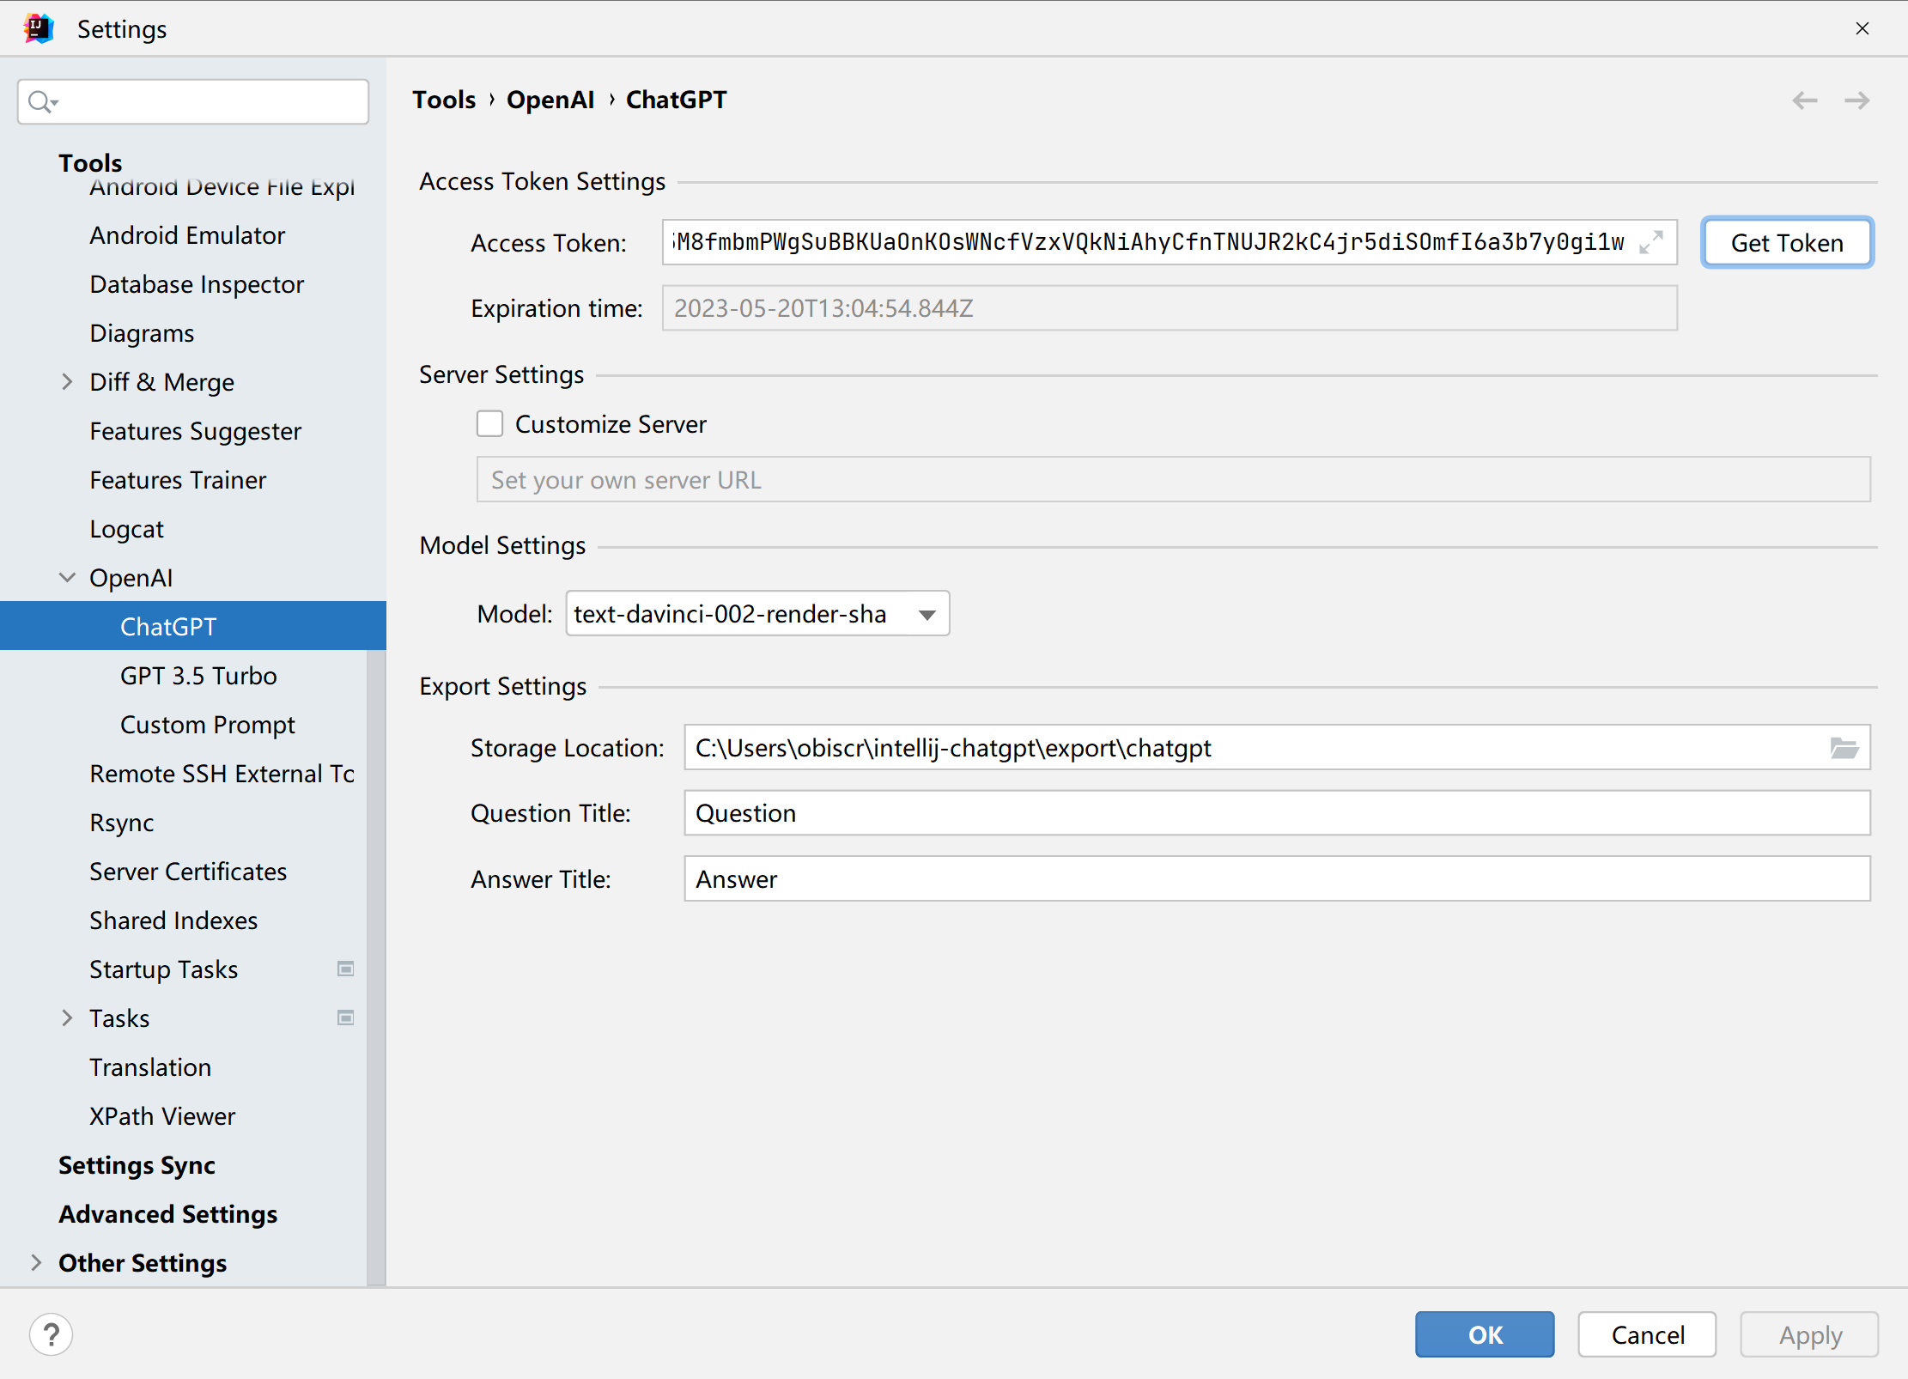The width and height of the screenshot is (1908, 1379).
Task: Click the folder browse icon for Storage Location
Action: [1846, 746]
